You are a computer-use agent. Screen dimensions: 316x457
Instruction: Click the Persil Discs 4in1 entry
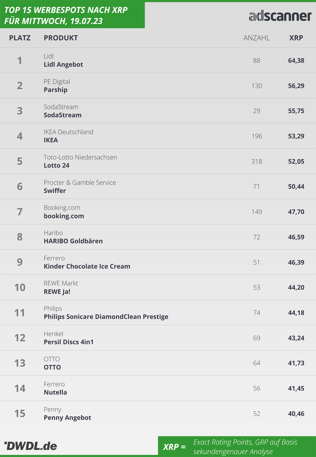point(69,342)
